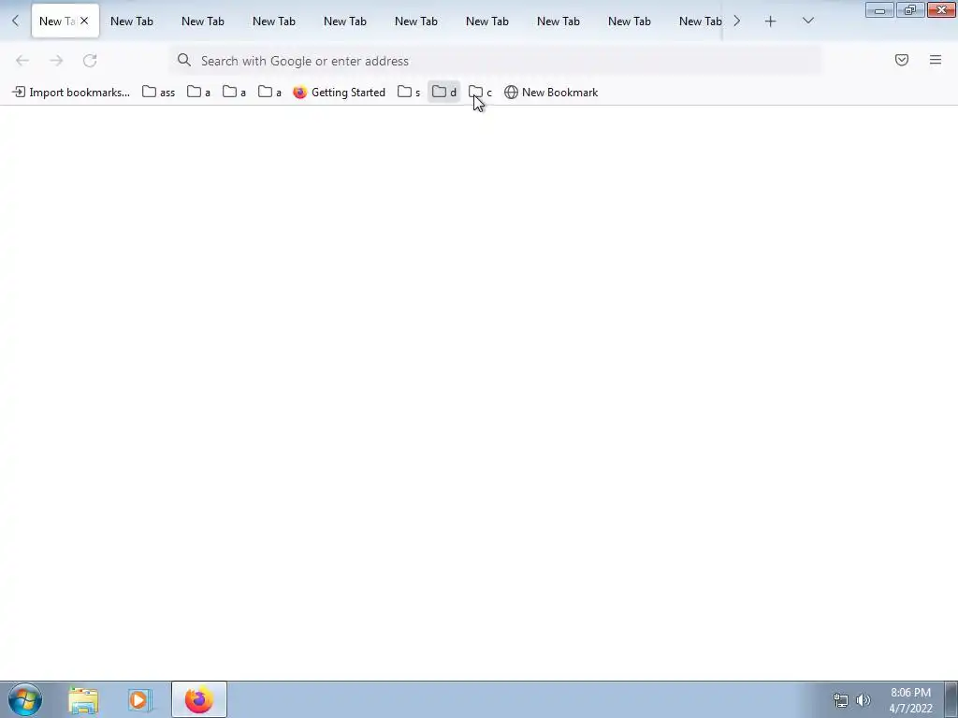Open the 'c' bookmark folder
958x718 pixels.
point(480,93)
